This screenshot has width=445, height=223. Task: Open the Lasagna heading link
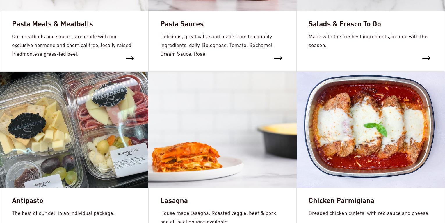point(174,200)
